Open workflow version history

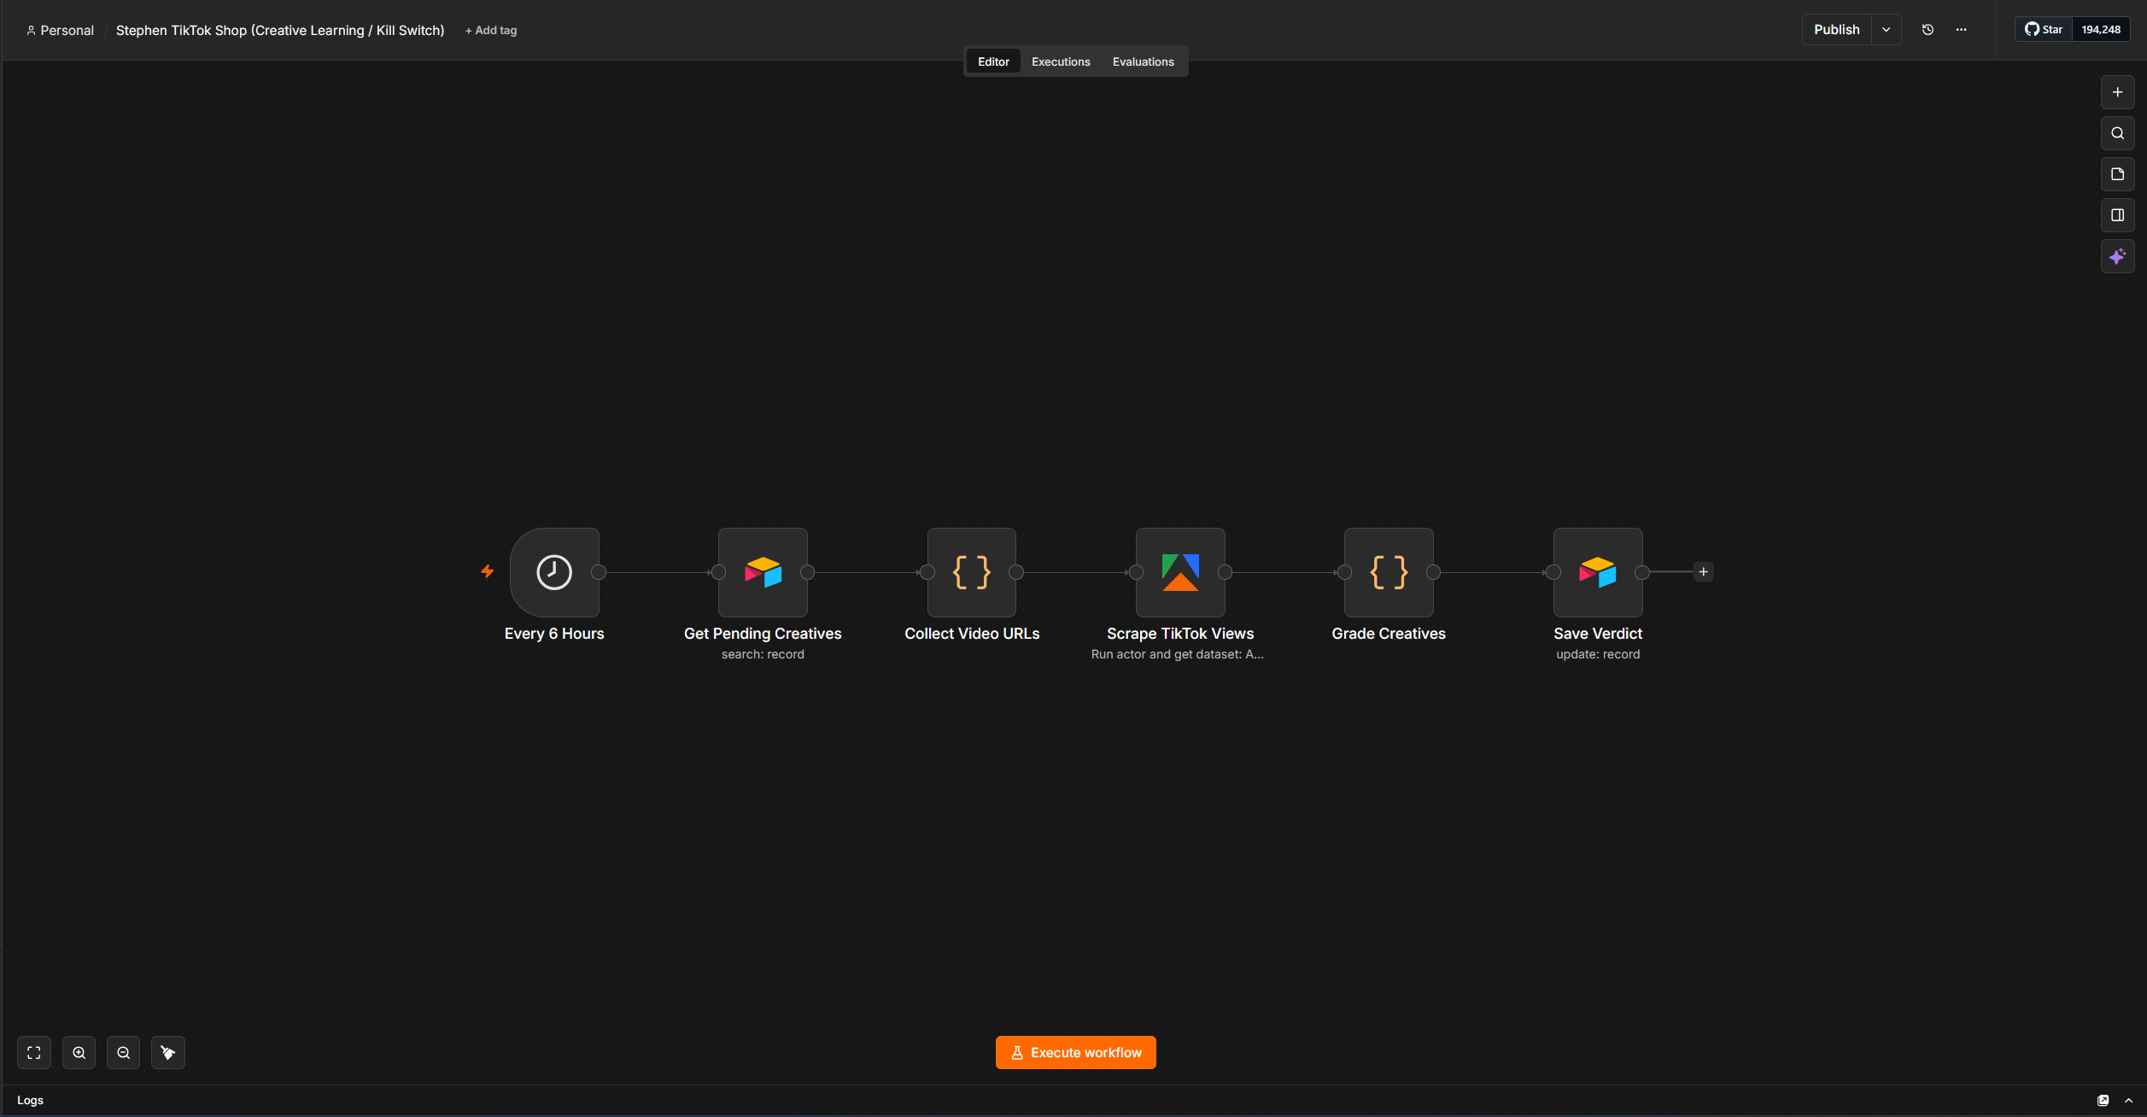1928,30
